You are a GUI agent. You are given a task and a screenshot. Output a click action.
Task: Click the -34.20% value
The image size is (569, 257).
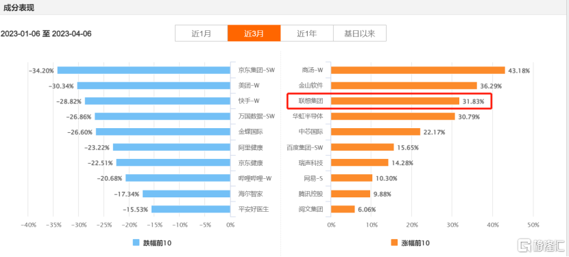(x=41, y=71)
